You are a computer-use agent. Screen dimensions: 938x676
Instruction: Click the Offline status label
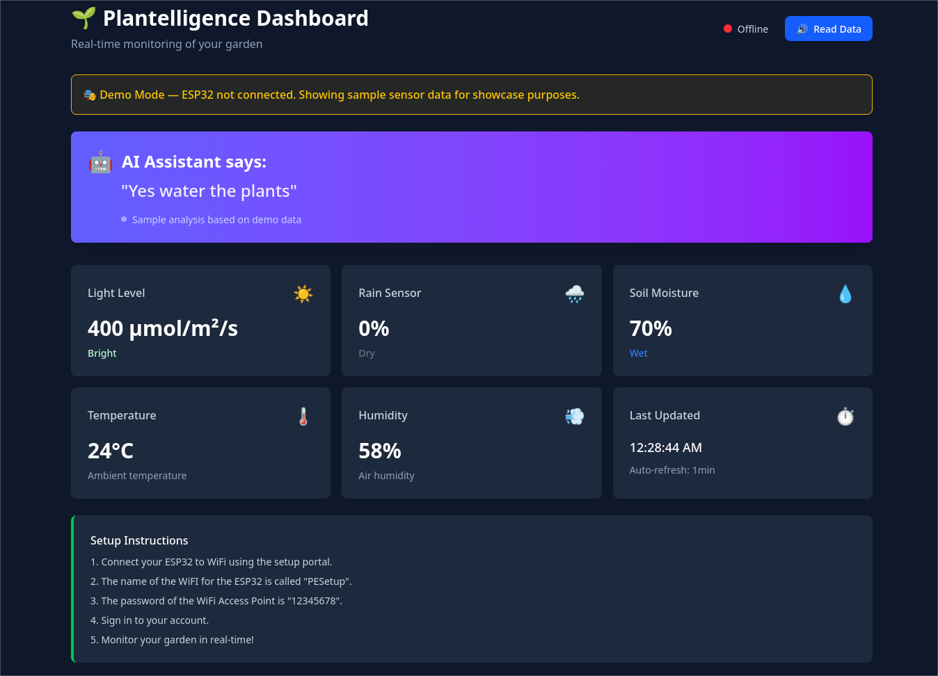click(753, 29)
